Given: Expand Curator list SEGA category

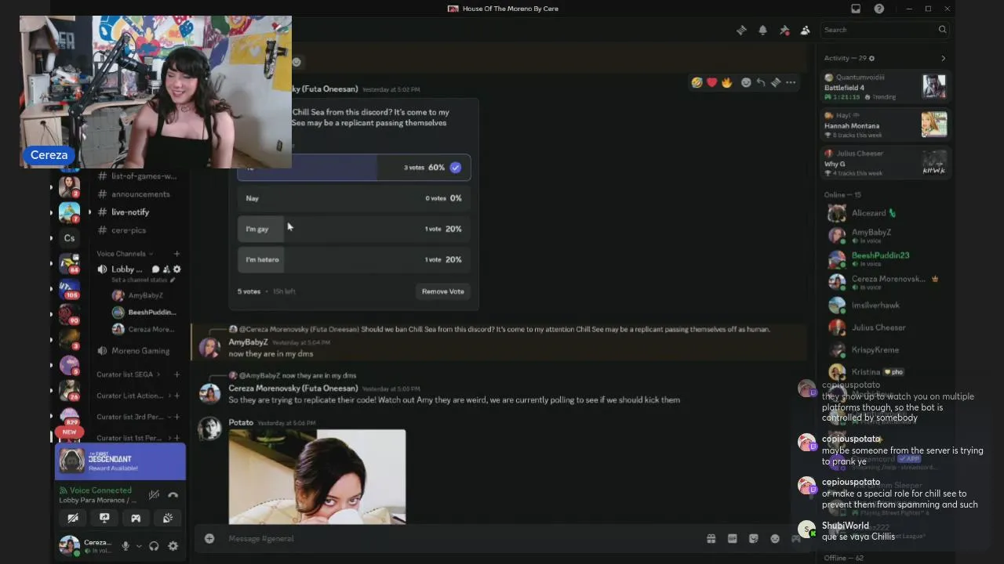Looking at the screenshot, I should (128, 374).
